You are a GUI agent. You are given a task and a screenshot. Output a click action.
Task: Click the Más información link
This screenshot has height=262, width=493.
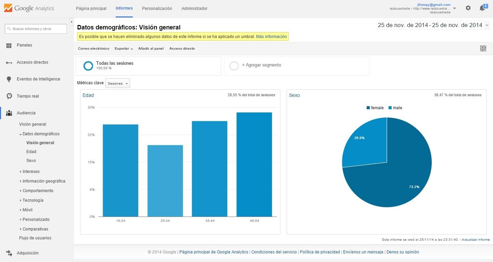pyautogui.click(x=271, y=37)
